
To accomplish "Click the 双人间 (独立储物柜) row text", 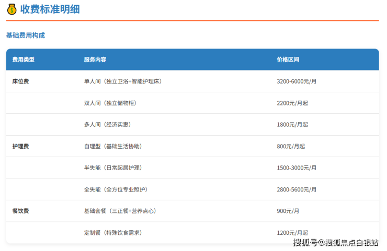I will (x=110, y=103).
